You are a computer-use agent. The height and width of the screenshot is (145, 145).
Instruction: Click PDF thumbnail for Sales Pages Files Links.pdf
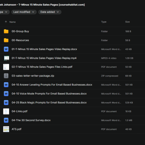(6, 67)
